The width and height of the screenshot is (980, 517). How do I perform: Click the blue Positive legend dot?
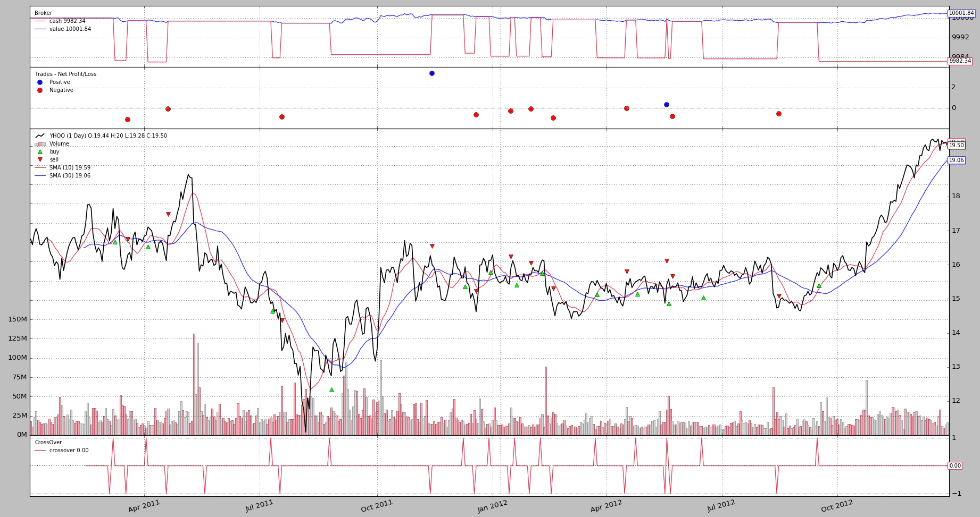tap(40, 82)
